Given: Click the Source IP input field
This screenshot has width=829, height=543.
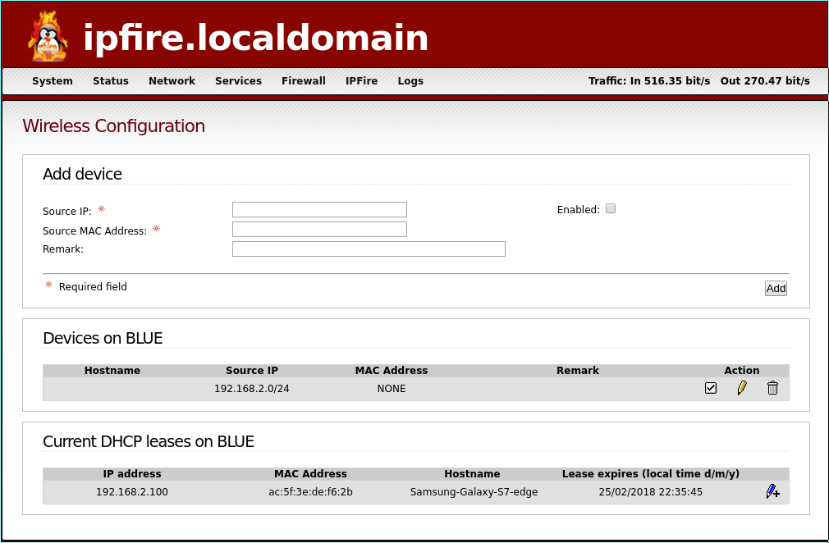Looking at the screenshot, I should click(319, 208).
